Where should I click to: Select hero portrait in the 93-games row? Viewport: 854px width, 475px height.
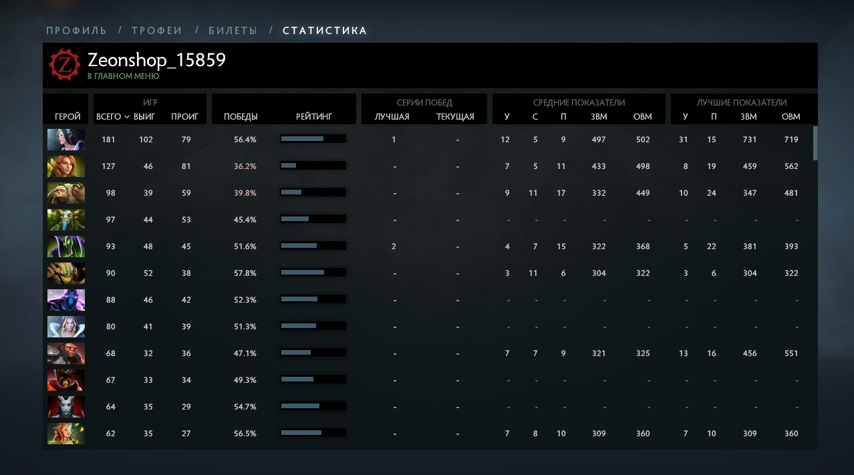point(66,247)
